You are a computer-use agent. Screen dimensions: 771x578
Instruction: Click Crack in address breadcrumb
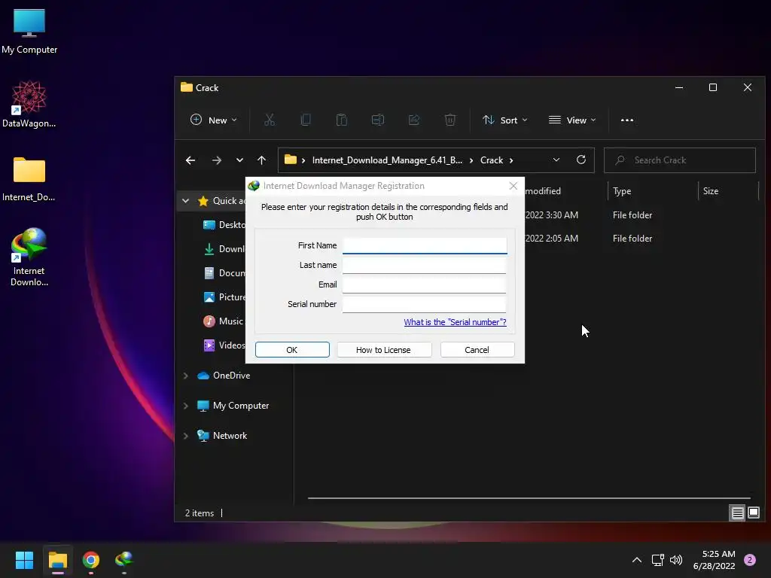tap(491, 160)
